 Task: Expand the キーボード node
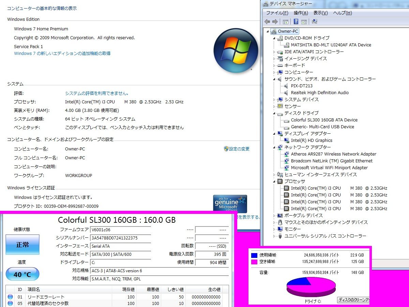[x=274, y=65]
